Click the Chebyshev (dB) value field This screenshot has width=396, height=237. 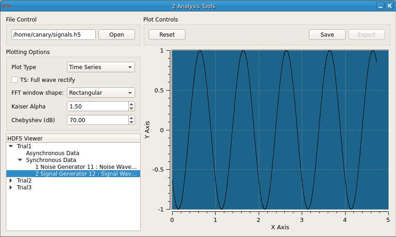coord(98,120)
